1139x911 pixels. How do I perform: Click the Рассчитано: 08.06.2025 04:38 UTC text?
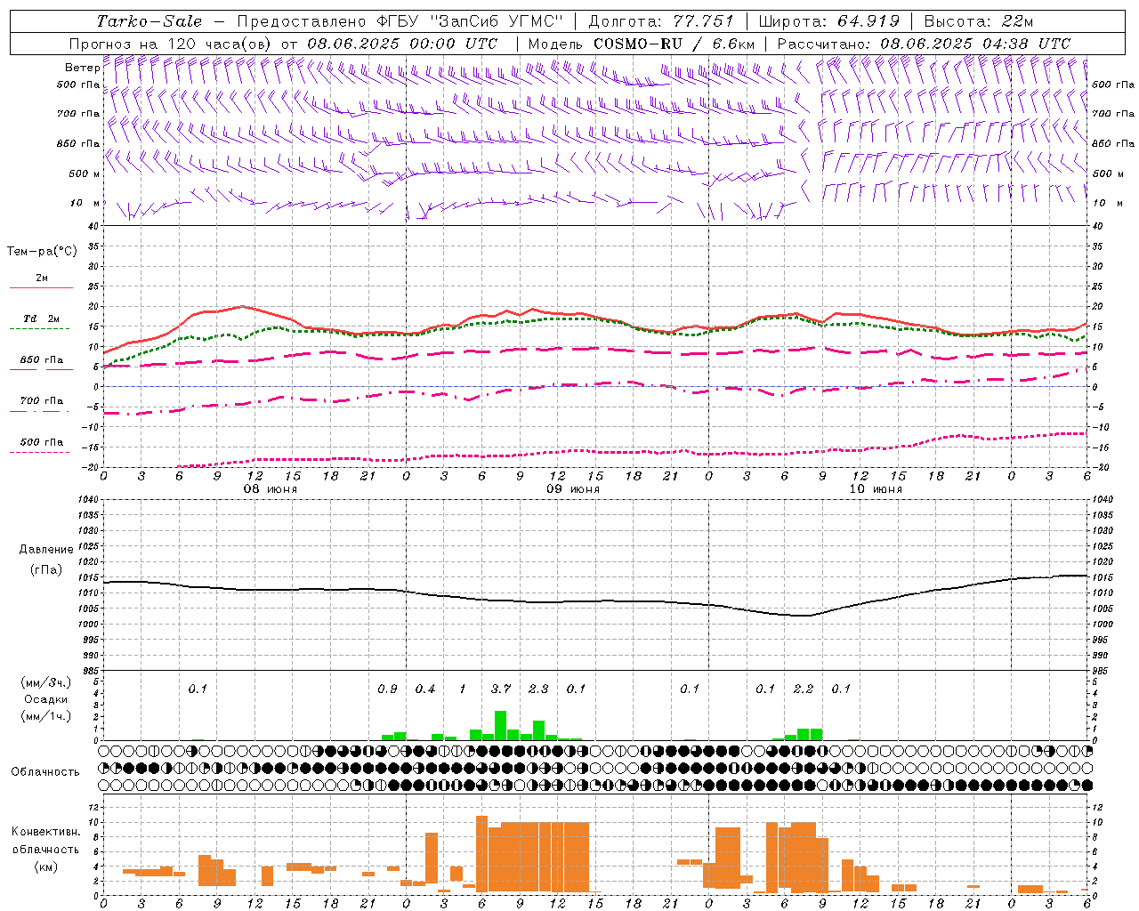924,44
